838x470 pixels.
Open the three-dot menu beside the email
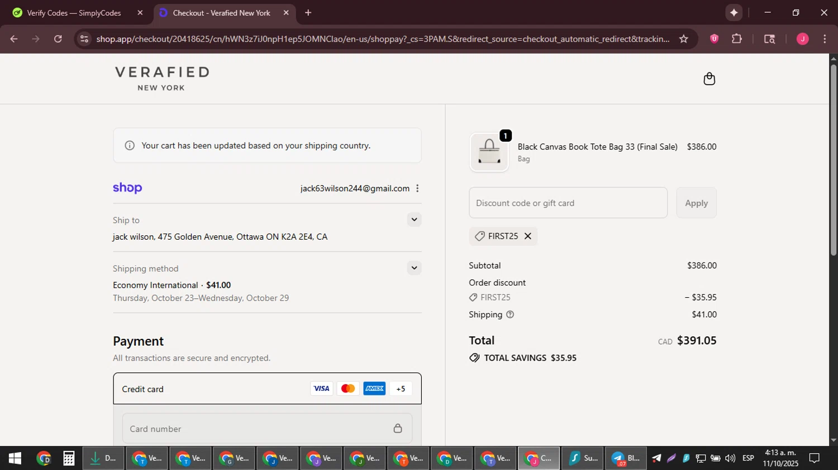tap(417, 188)
